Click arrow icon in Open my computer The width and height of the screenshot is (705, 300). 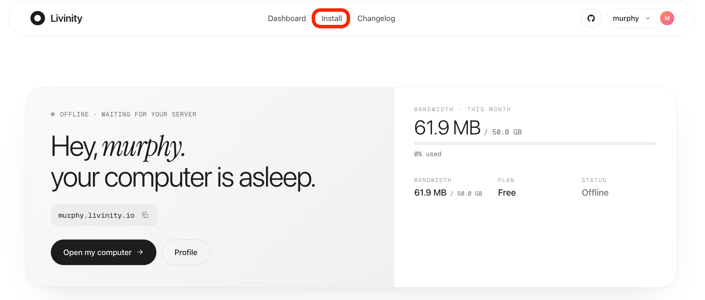pyautogui.click(x=140, y=252)
